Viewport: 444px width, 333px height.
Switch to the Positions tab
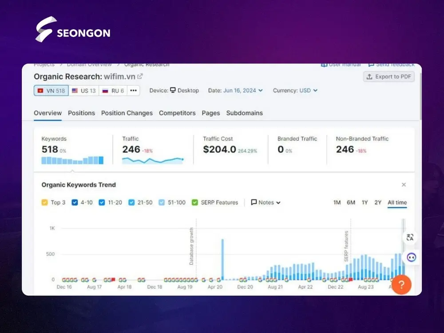[82, 113]
